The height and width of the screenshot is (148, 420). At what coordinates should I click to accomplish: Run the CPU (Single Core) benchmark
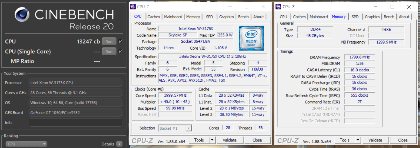click(x=109, y=52)
